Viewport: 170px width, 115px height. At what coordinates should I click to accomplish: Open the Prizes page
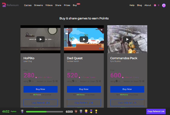coord(67,5)
